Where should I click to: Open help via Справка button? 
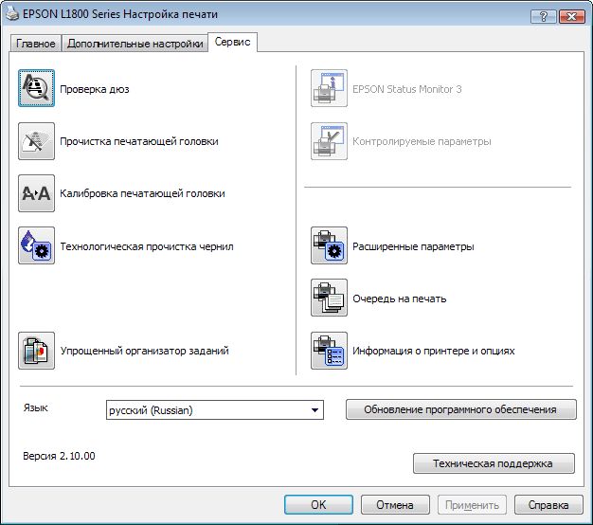point(548,504)
